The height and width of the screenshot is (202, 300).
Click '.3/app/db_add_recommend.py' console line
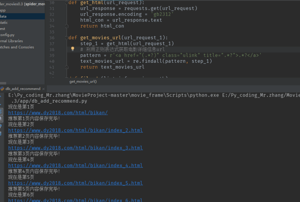click(x=49, y=101)
